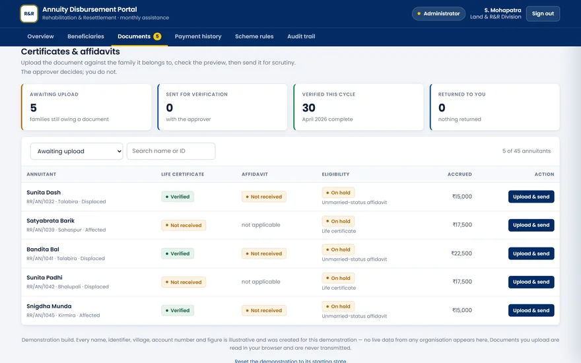The image size is (581, 363).
Task: Click the Annuity Disbursement Portal title
Action: (x=89, y=9)
